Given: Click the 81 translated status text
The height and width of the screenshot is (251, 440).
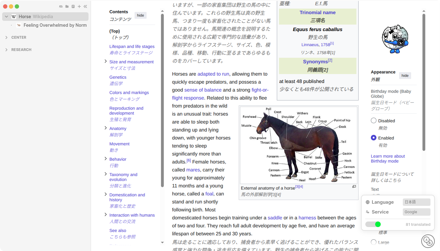Looking at the screenshot, I should point(418,225).
